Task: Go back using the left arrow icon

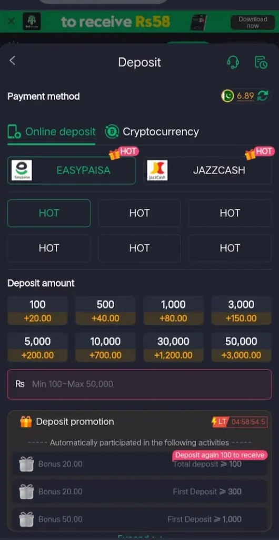Action: (12, 61)
